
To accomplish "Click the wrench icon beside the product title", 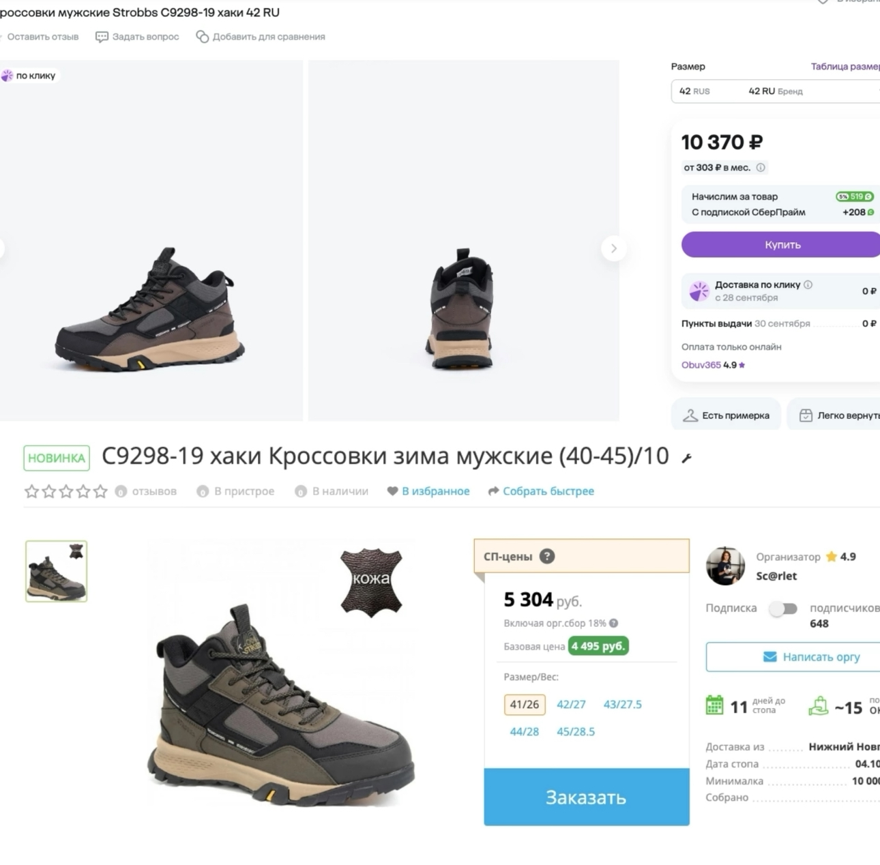I will click(x=686, y=458).
